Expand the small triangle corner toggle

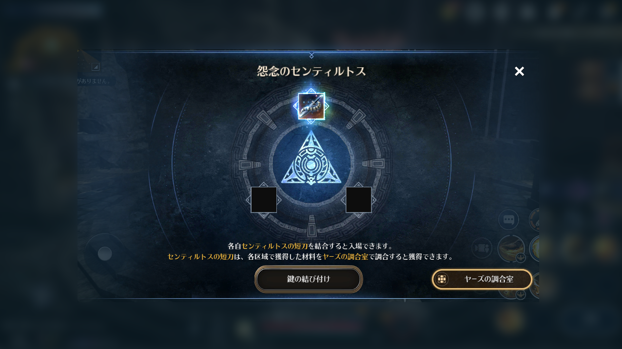(96, 67)
